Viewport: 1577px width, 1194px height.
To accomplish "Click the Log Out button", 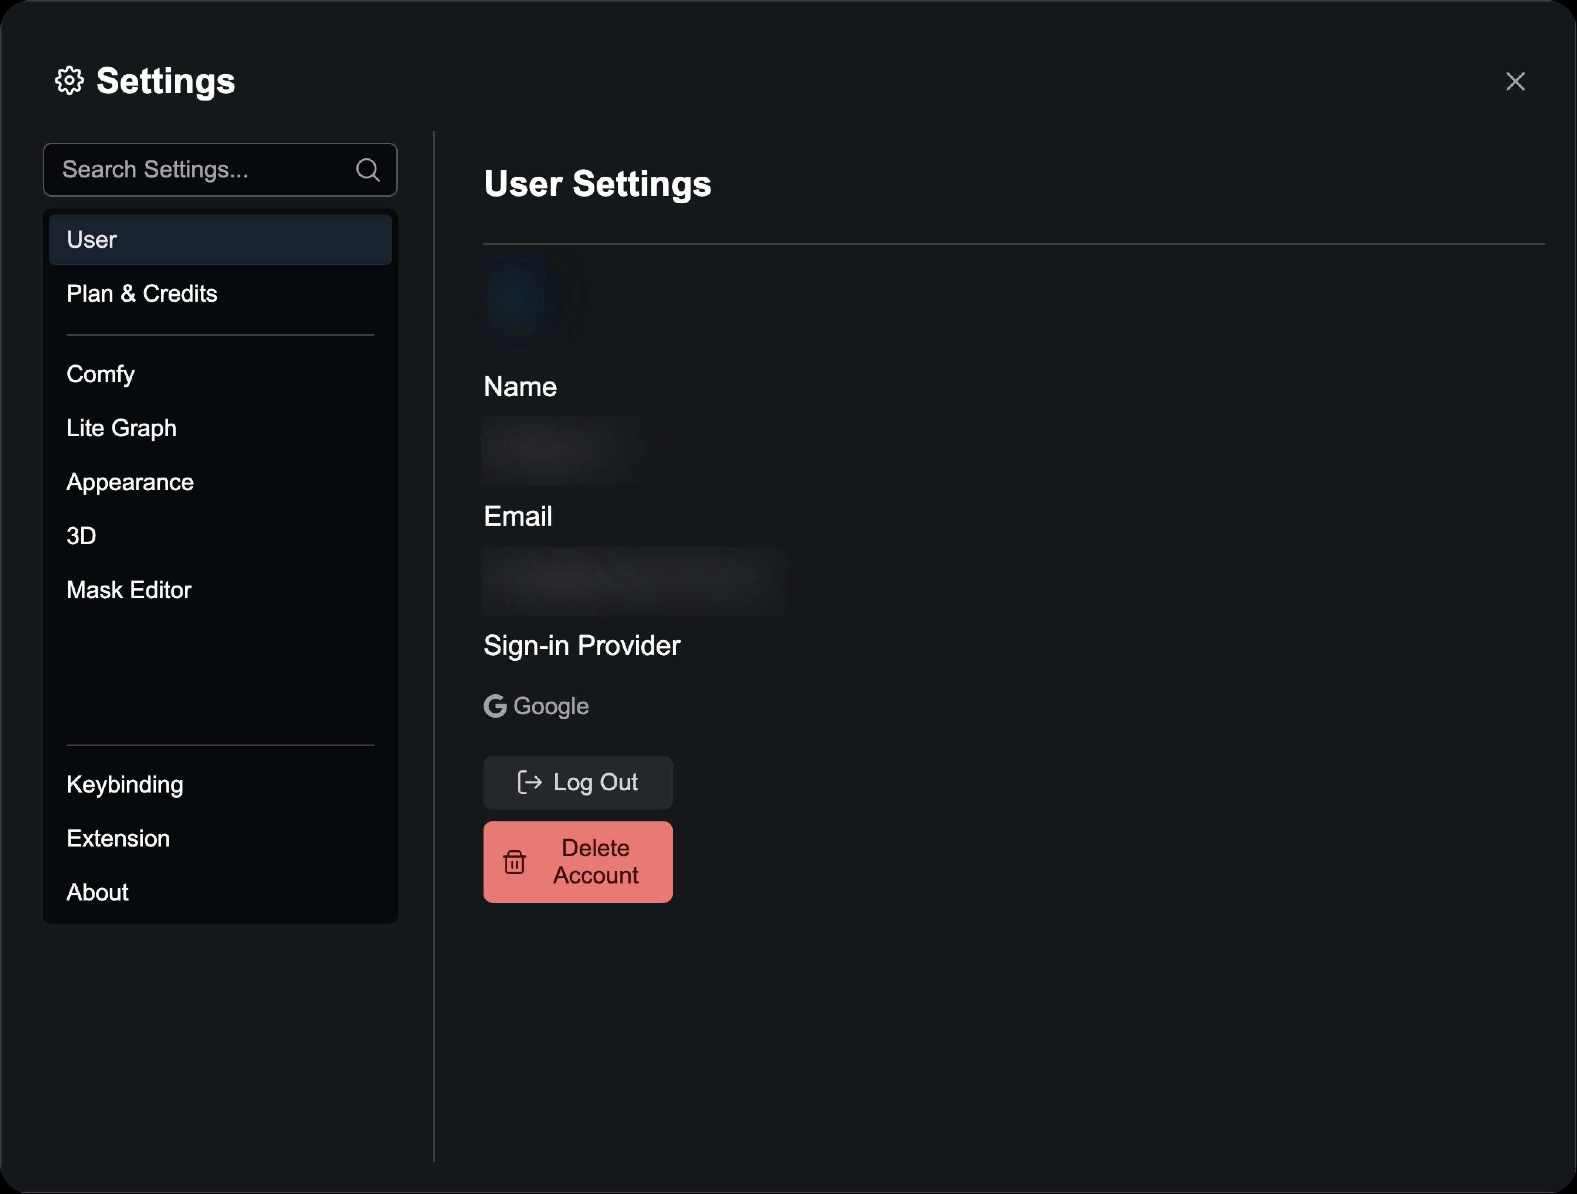I will tap(577, 782).
